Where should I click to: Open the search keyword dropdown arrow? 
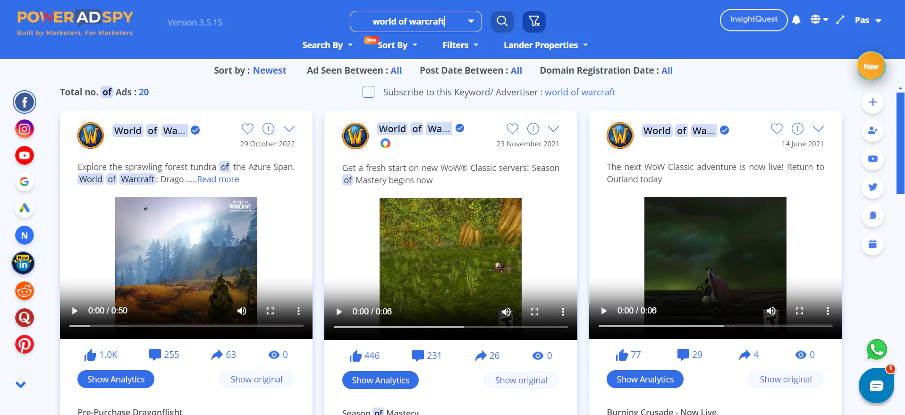coord(471,21)
